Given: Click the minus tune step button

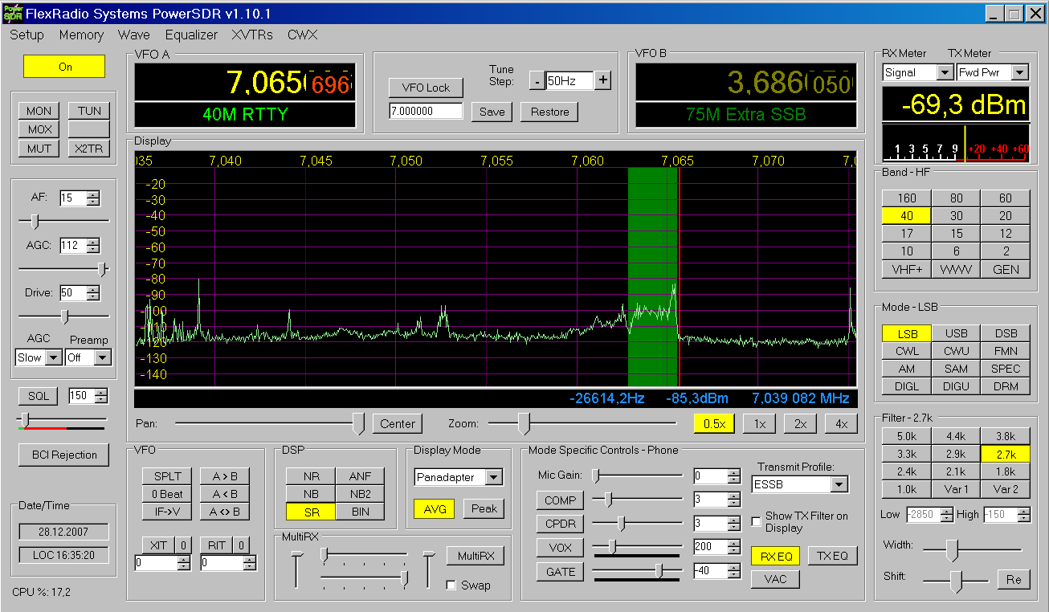Looking at the screenshot, I should (537, 80).
